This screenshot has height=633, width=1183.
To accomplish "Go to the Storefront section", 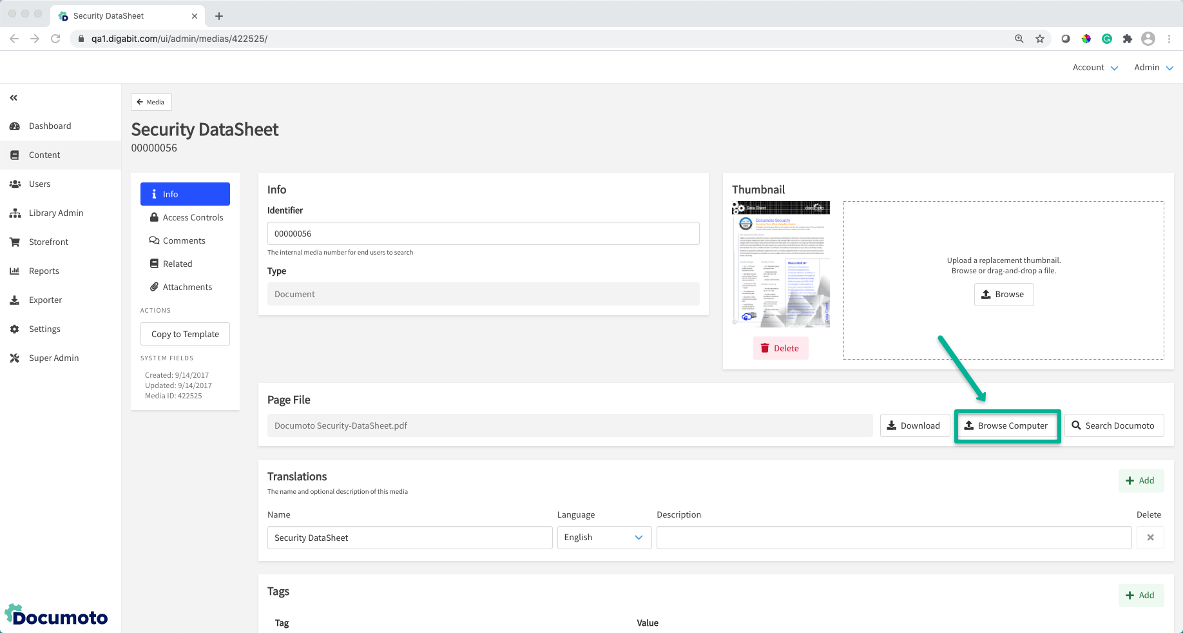I will [48, 242].
